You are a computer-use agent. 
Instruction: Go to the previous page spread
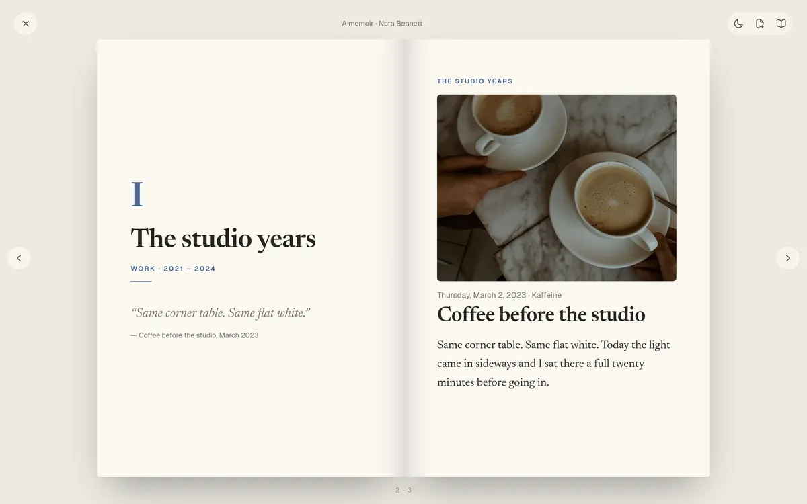19,258
